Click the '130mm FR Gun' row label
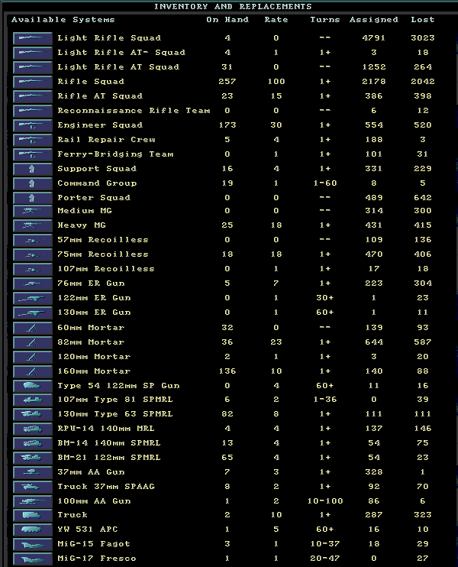This screenshot has height=567, width=458. pos(95,312)
